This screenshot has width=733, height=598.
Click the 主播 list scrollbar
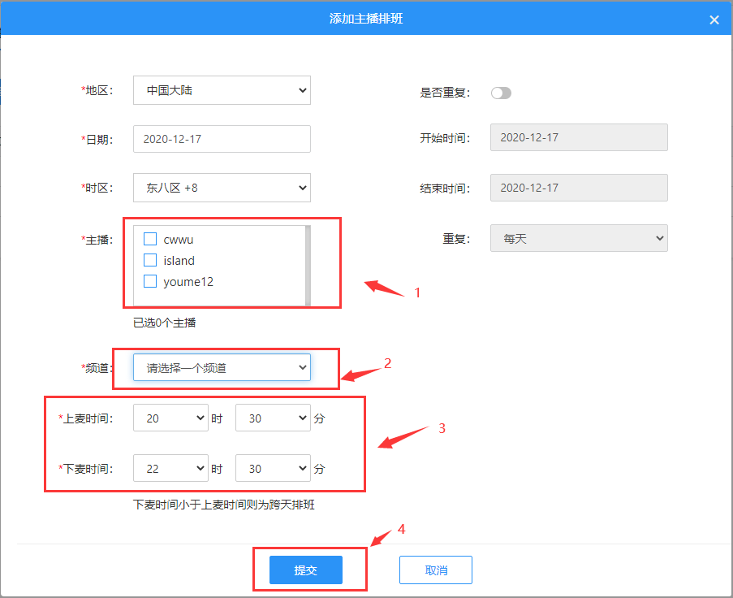tap(308, 266)
